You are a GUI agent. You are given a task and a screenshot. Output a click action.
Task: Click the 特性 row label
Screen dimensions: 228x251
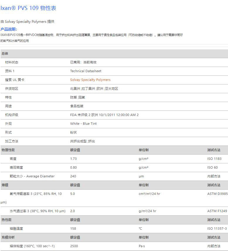coord(8,97)
